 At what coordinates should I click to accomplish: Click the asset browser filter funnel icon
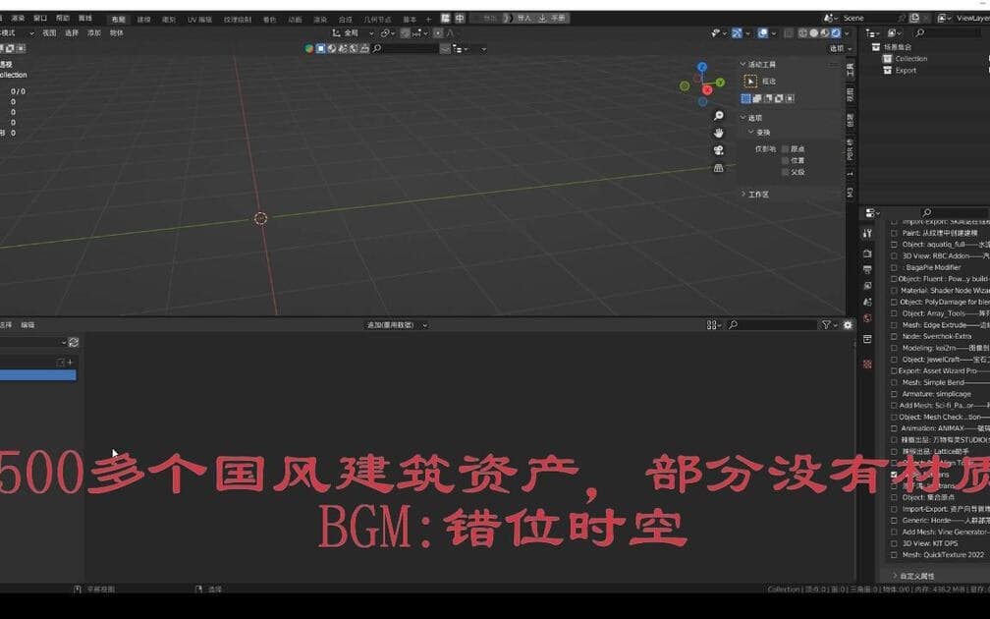[x=826, y=324]
